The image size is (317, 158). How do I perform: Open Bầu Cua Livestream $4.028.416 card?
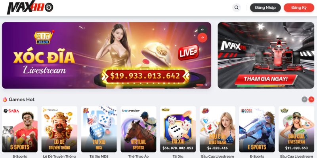coord(217,129)
